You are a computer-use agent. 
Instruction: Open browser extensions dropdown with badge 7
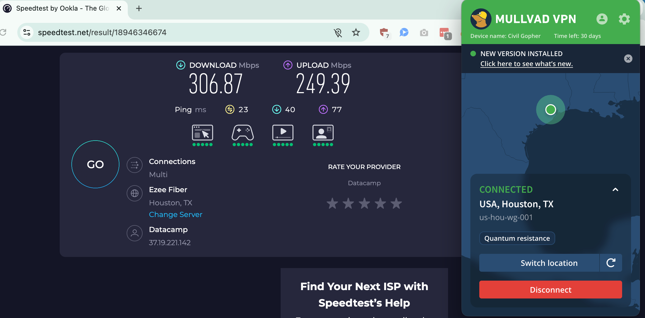coord(384,32)
